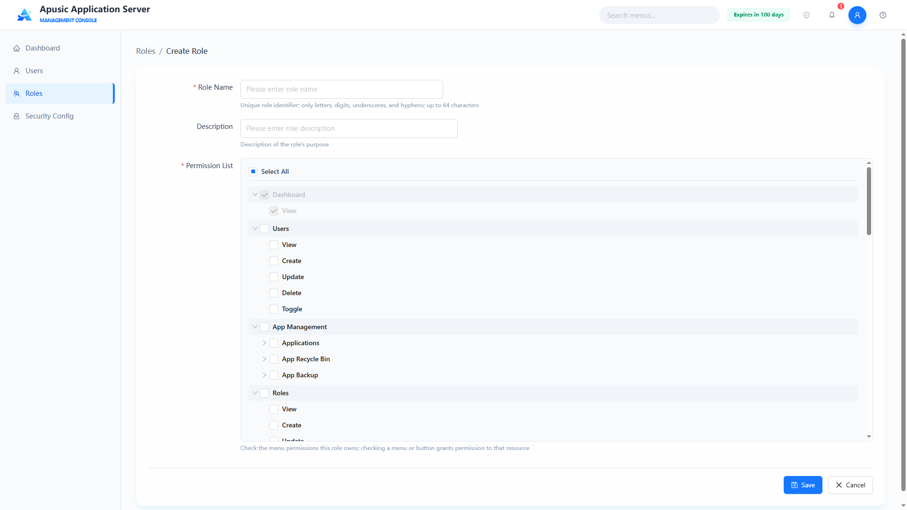Open the help question mark icon
907x510 pixels.
883,15
